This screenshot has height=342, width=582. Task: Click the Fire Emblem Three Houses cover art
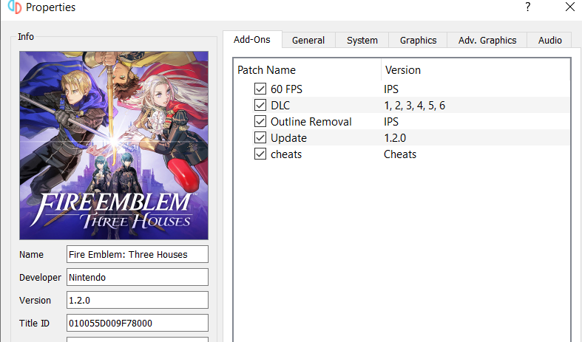[114, 146]
